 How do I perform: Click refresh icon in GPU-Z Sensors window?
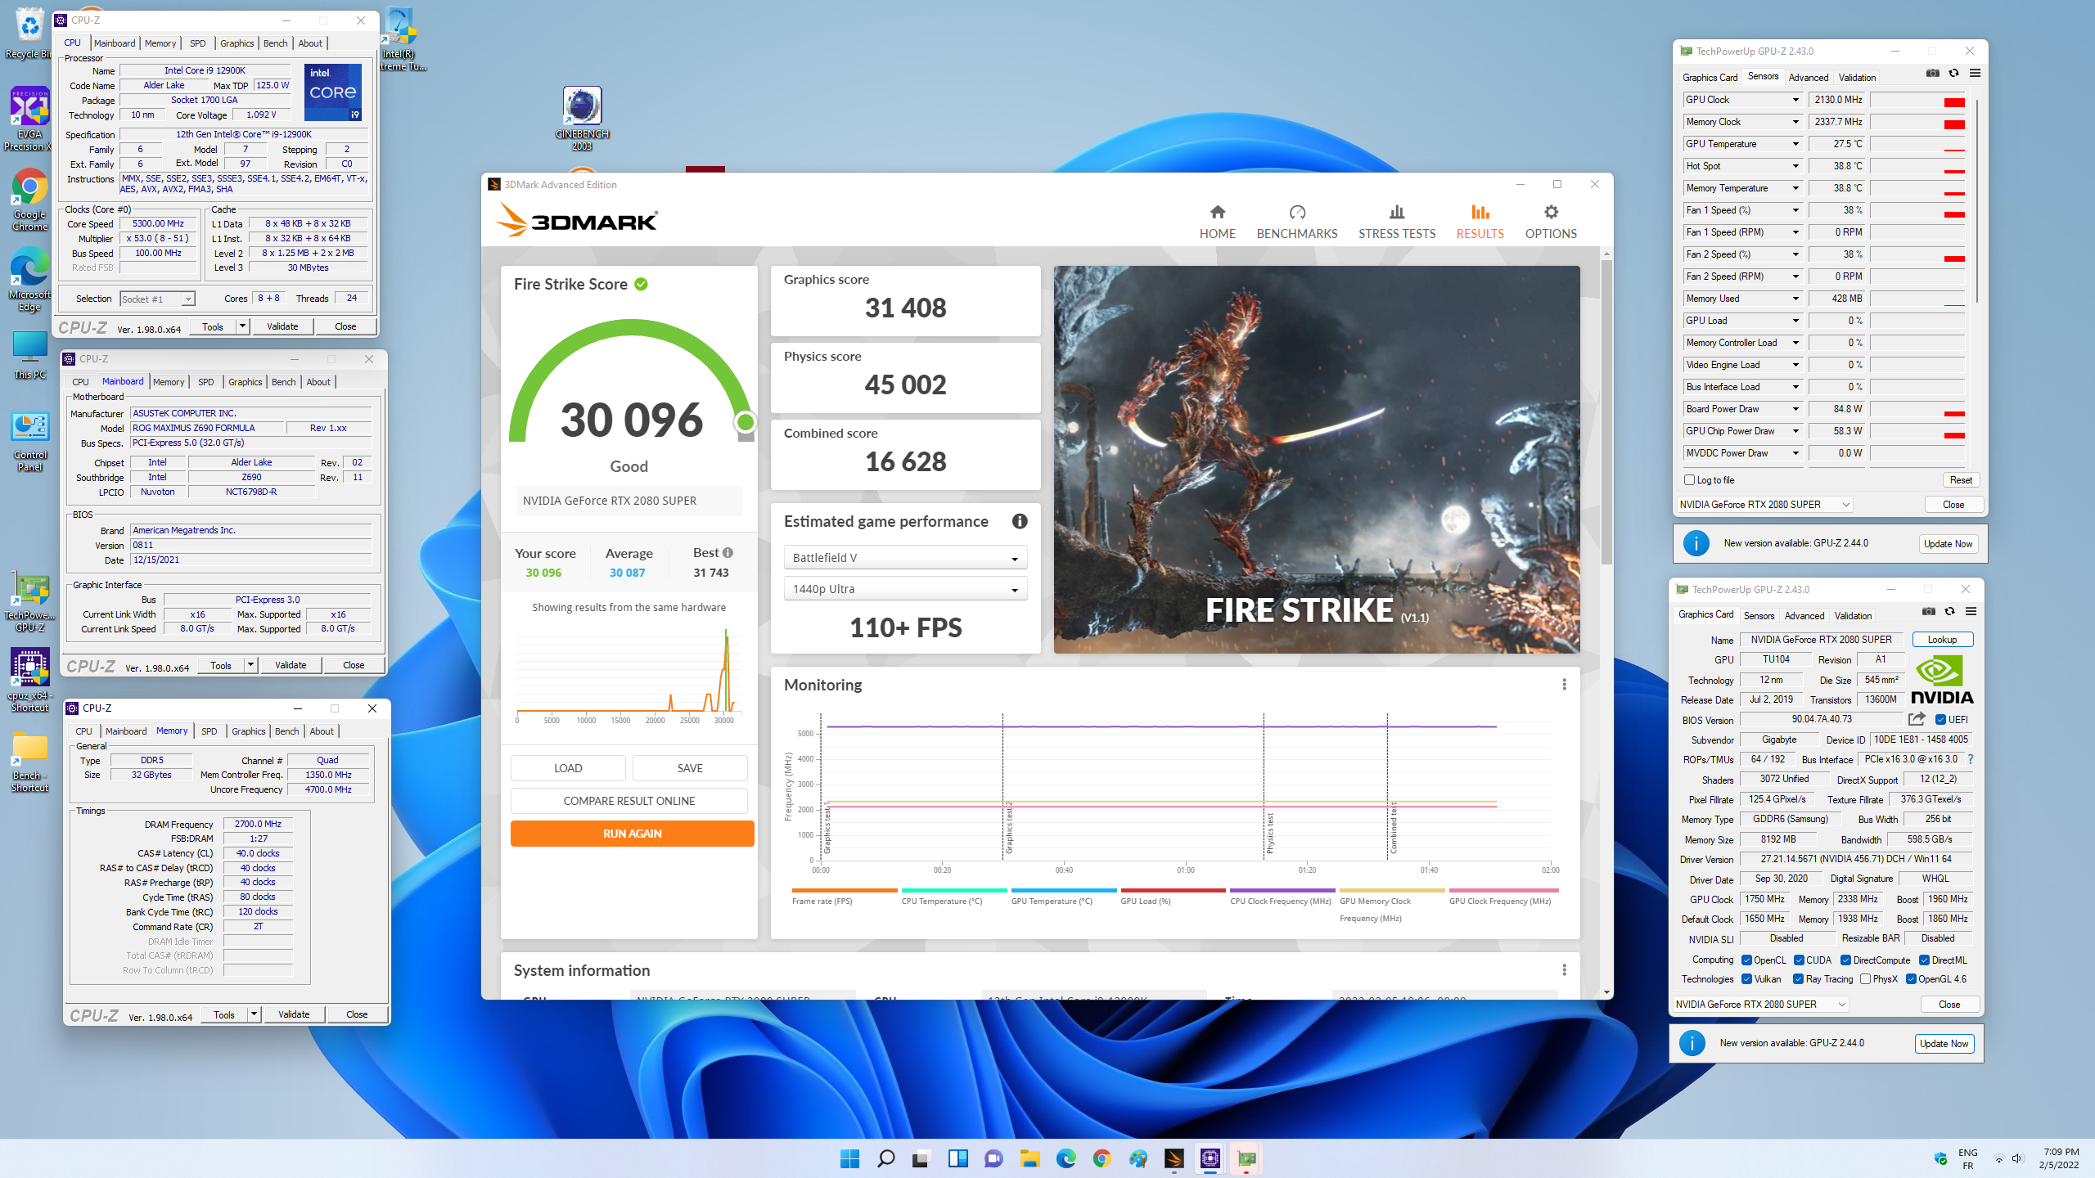pos(1953,74)
